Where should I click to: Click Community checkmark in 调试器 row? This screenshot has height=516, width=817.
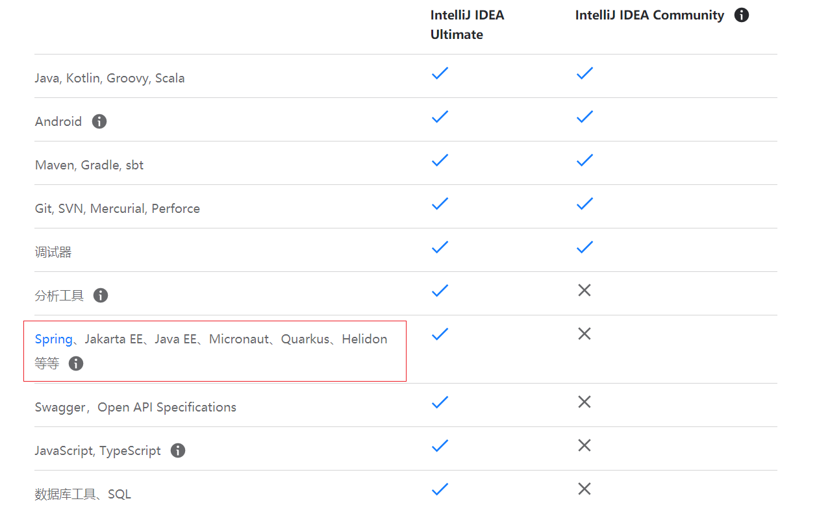[x=584, y=247]
